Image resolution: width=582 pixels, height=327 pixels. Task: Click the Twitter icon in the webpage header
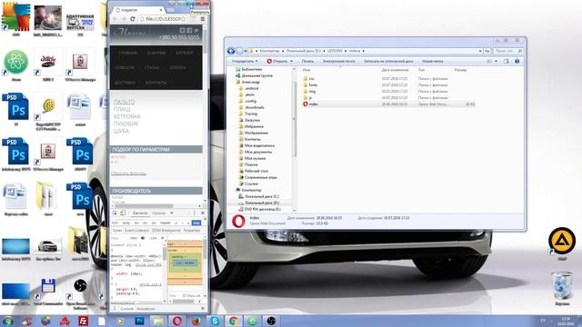click(196, 30)
